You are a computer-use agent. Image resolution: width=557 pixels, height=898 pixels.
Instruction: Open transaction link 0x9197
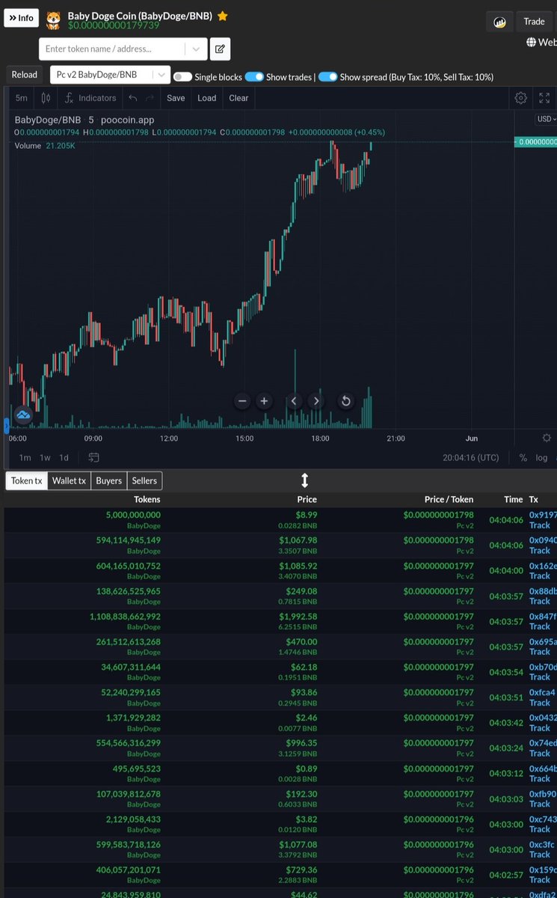[543, 515]
